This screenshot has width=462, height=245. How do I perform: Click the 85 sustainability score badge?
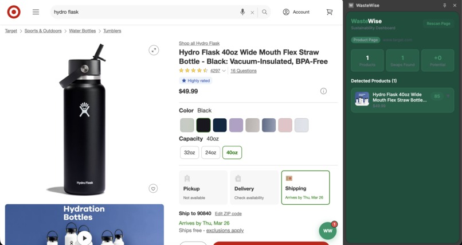click(437, 96)
